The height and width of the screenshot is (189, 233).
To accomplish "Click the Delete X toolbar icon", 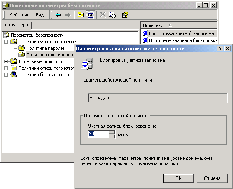I will pos(102,15).
